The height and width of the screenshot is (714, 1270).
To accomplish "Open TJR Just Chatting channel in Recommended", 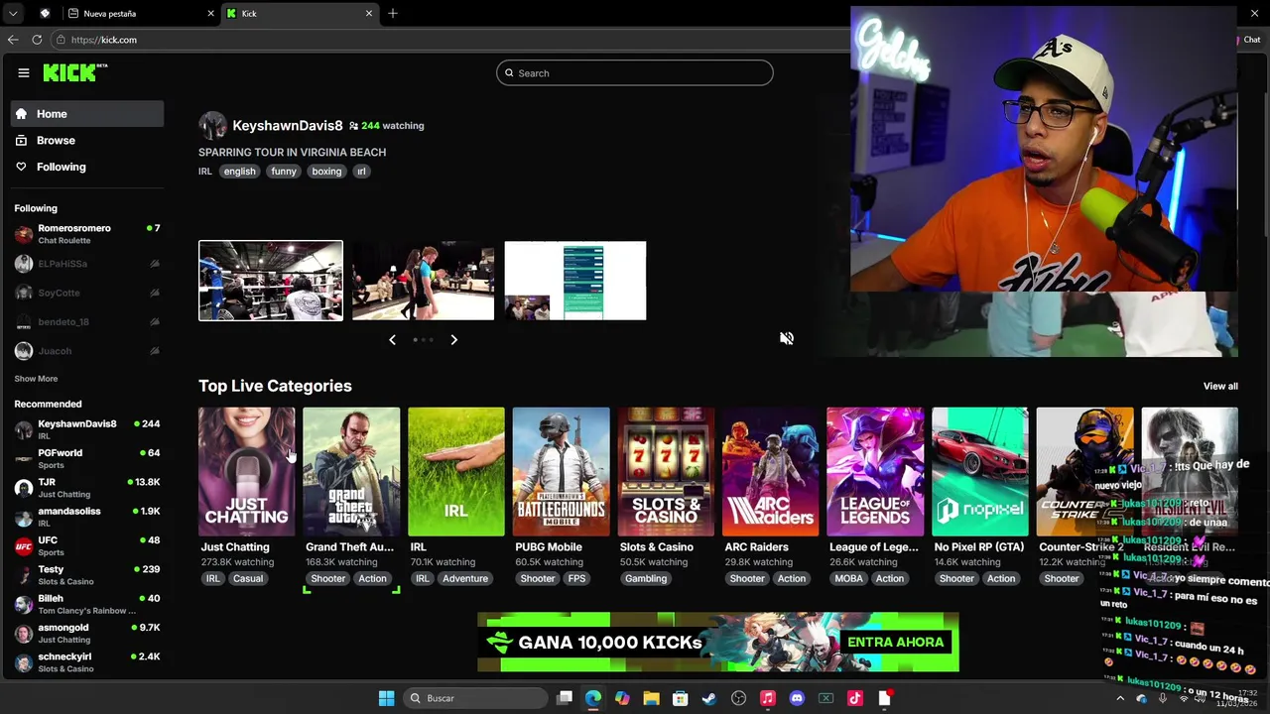I will [87, 488].
